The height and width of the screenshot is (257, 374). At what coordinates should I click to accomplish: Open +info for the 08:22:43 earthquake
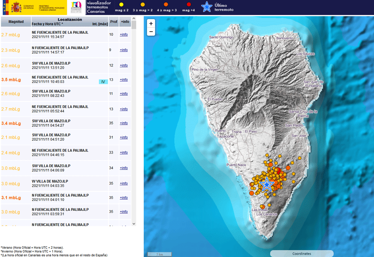pyautogui.click(x=123, y=94)
